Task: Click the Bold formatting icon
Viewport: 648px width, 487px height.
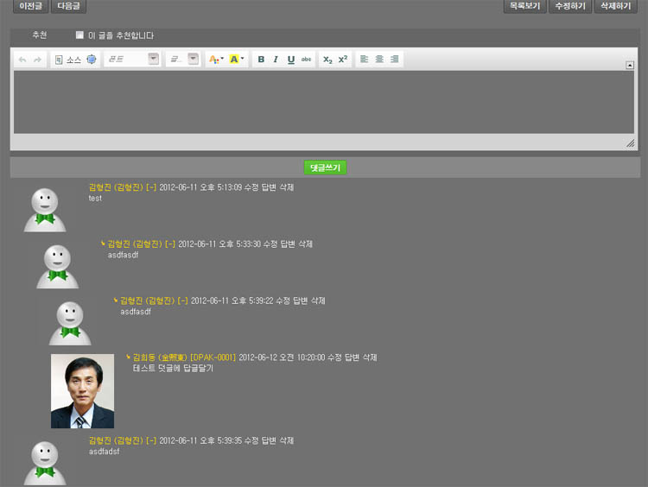Action: 261,60
